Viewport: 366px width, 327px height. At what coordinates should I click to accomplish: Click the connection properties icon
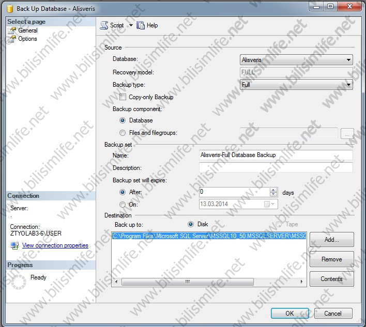point(14,245)
